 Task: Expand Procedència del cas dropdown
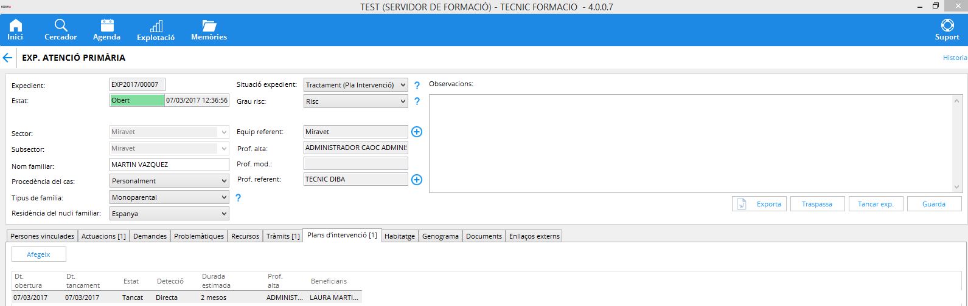pyautogui.click(x=224, y=181)
